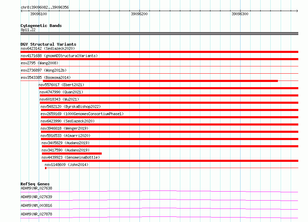Viewport: 308px width, 222px height.
Task: Click the 8p11.22 band label
Action: 28,30
